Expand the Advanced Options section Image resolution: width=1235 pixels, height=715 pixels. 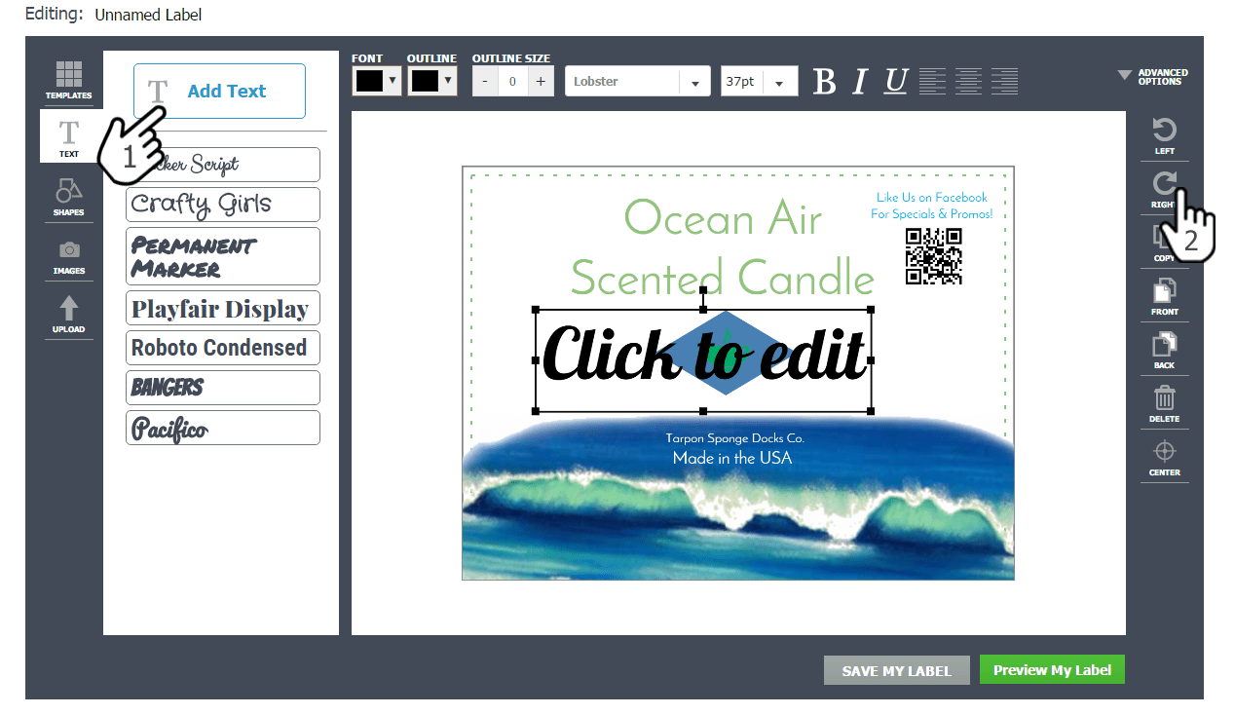click(x=1154, y=76)
